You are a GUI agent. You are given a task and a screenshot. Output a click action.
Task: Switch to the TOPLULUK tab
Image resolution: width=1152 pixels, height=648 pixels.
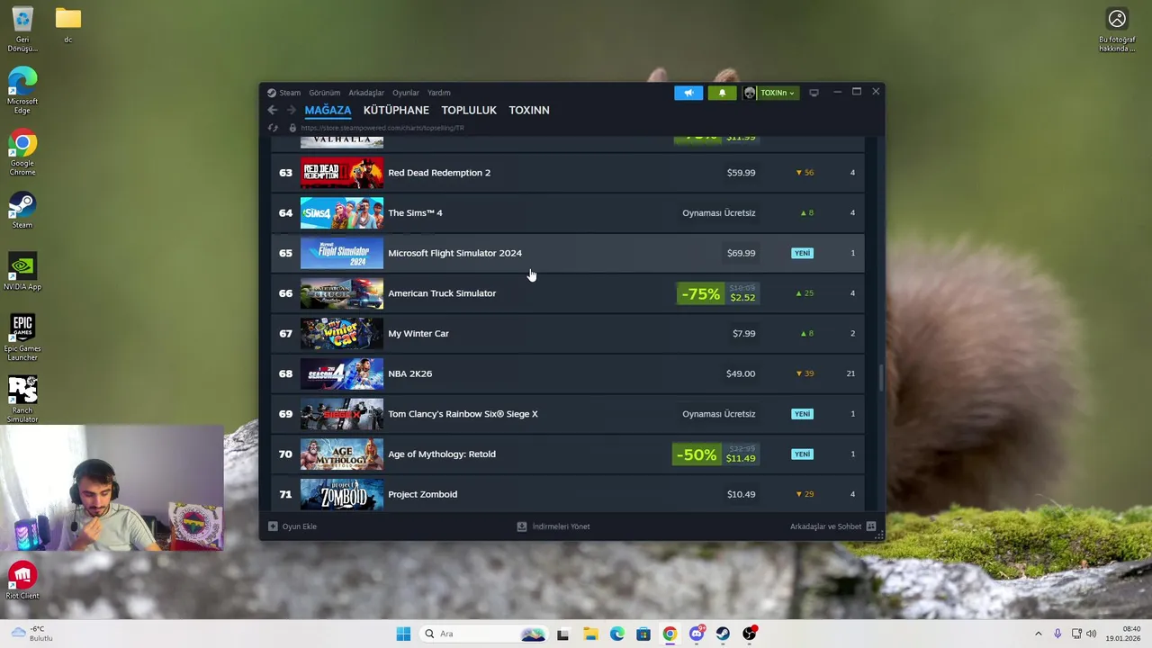[469, 110]
